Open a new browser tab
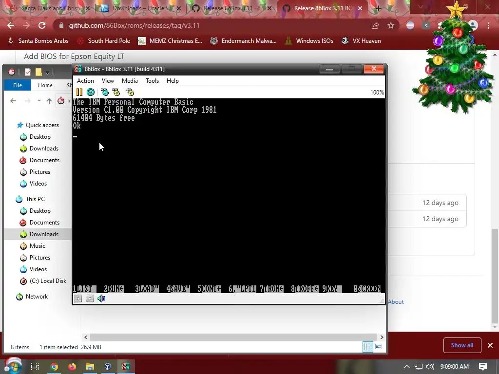This screenshot has width=499, height=374. point(378,8)
